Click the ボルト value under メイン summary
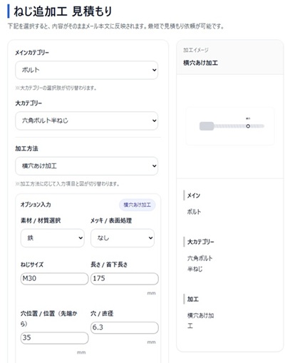This screenshot has width=285, height=363. [194, 212]
